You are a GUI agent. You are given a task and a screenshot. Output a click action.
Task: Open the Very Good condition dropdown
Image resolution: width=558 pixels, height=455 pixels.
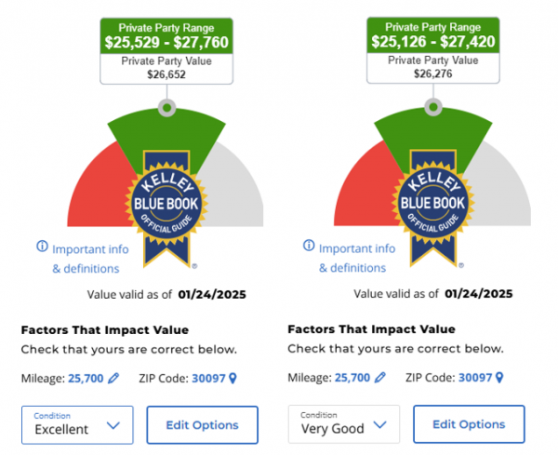343,424
